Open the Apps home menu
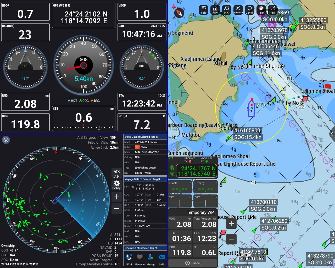The width and height of the screenshot is (335, 268). pyautogui.click(x=215, y=10)
